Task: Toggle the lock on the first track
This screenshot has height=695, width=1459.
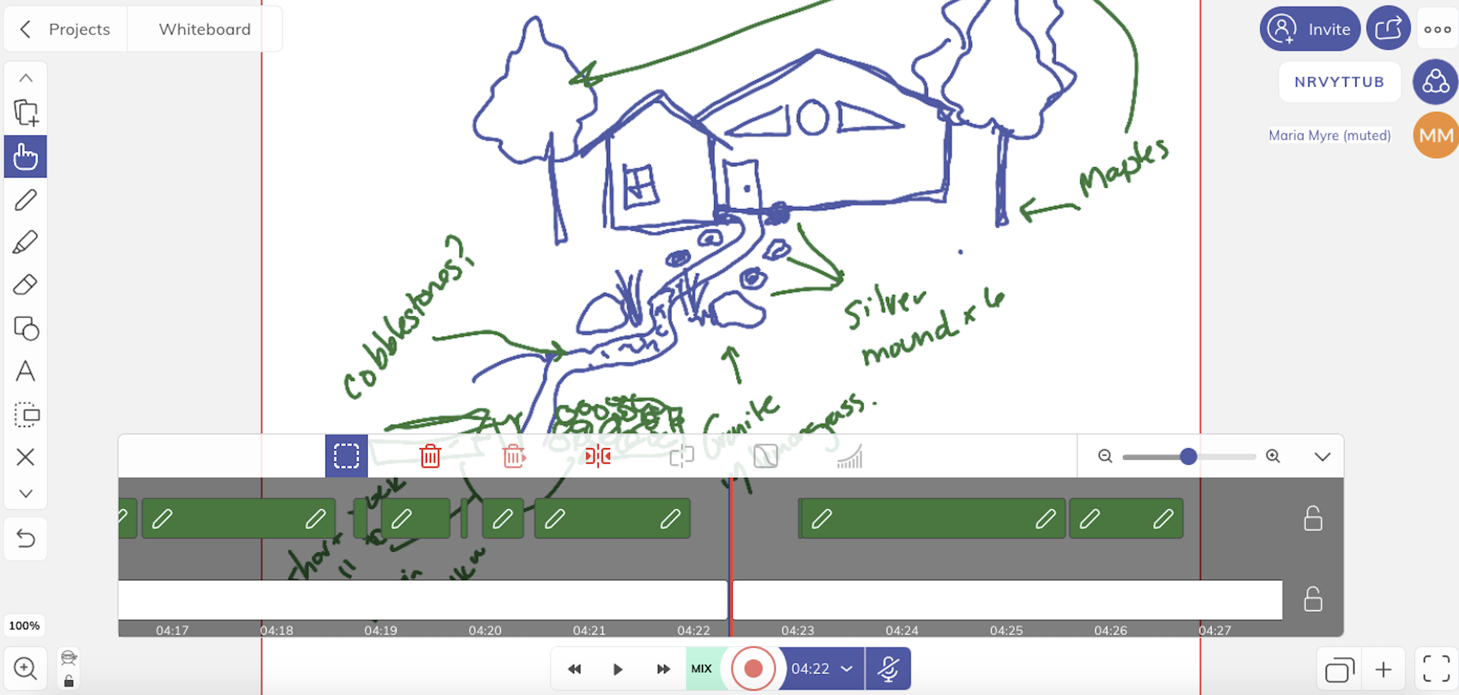Action: [1316, 518]
